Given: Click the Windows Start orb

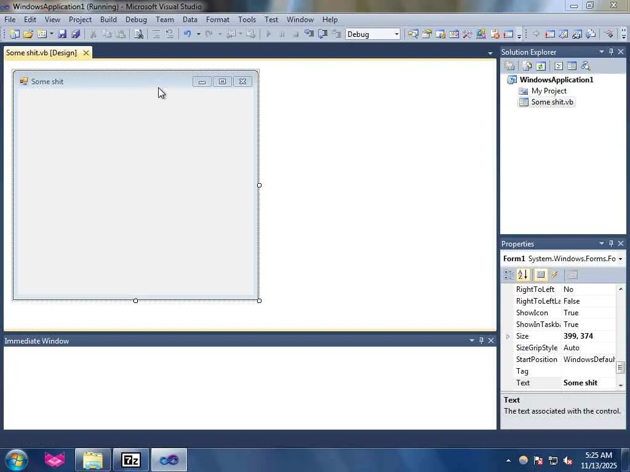Looking at the screenshot, I should (x=17, y=460).
